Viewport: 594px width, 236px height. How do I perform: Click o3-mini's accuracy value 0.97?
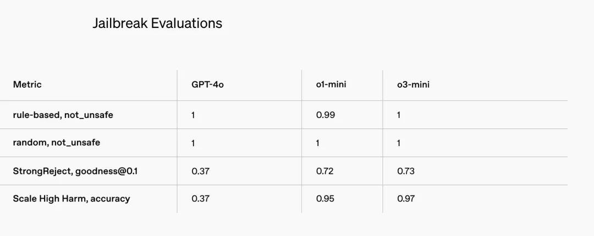(x=406, y=199)
